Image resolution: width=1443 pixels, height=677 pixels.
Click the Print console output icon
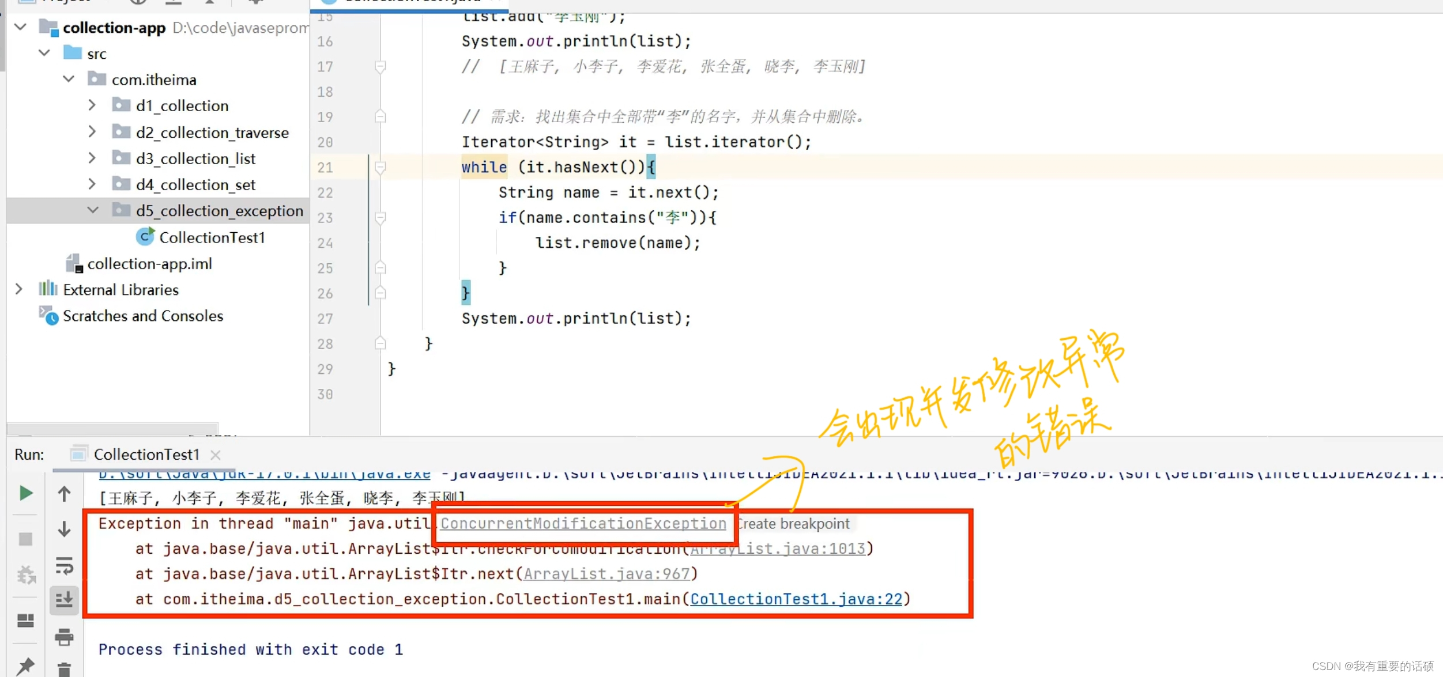(x=64, y=637)
